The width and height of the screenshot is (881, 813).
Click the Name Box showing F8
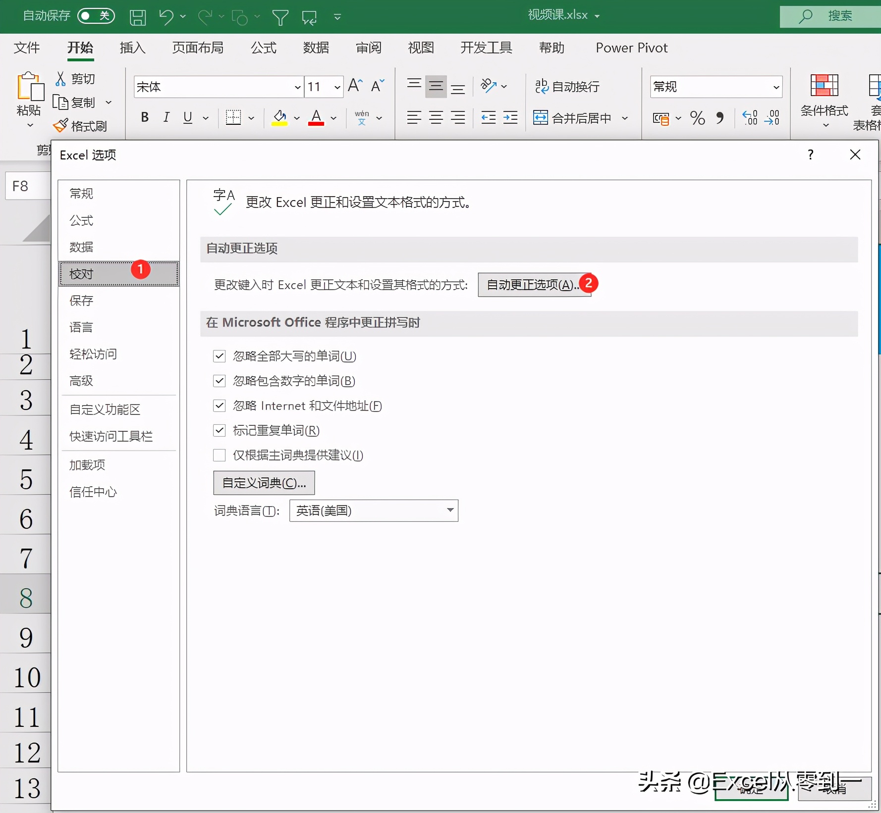tap(27, 186)
